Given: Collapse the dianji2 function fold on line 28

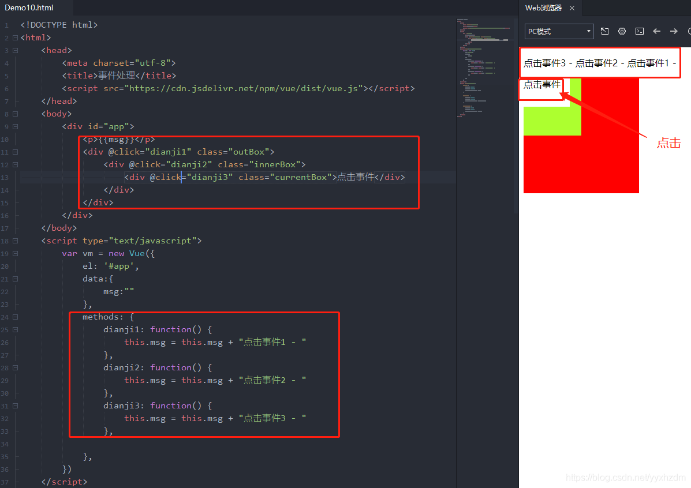Looking at the screenshot, I should pos(16,368).
